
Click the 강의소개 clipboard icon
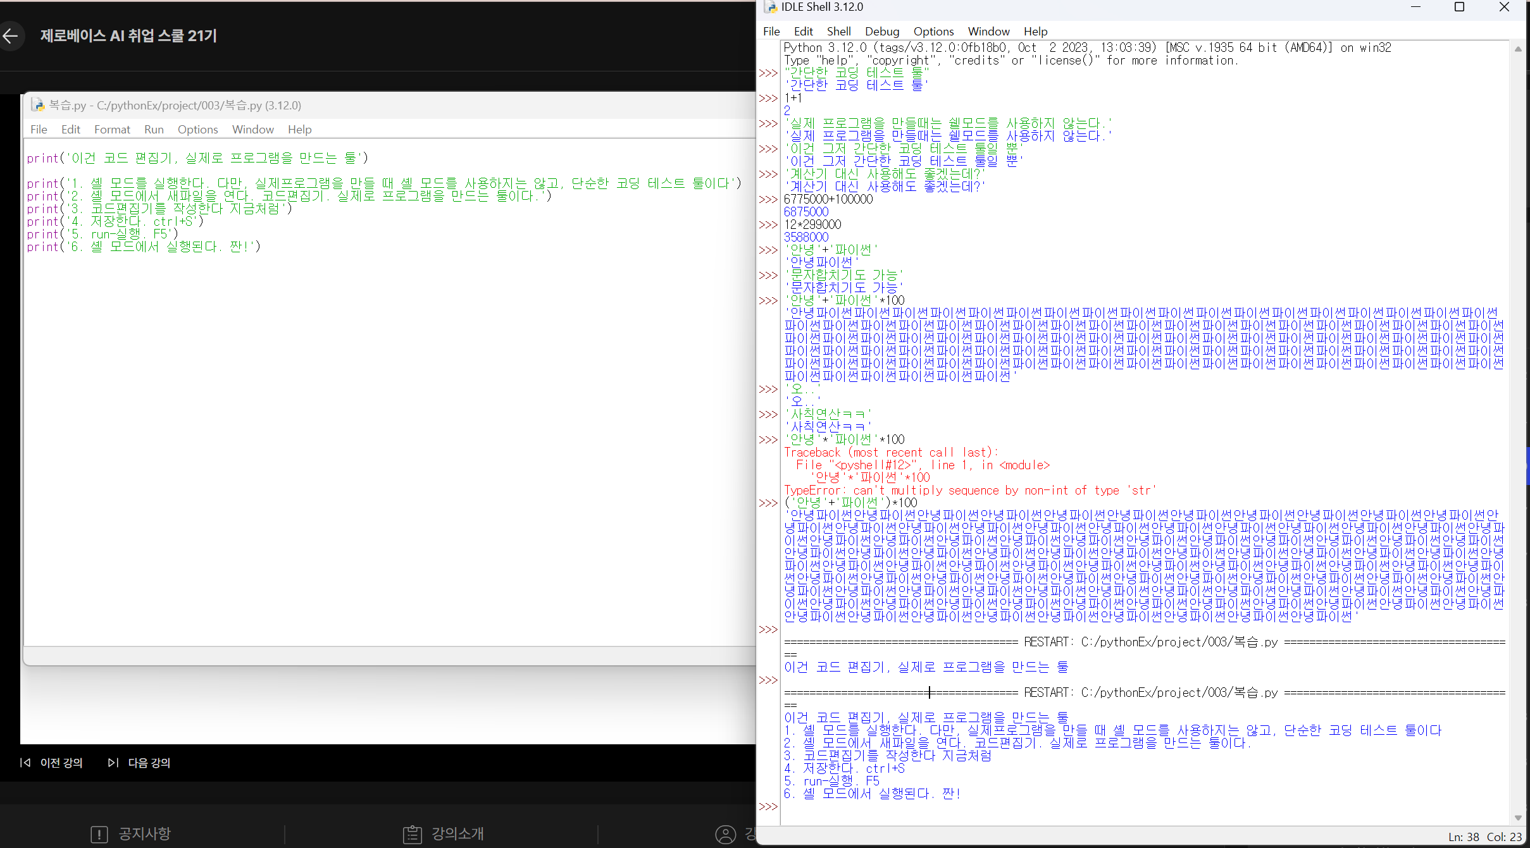coord(413,834)
